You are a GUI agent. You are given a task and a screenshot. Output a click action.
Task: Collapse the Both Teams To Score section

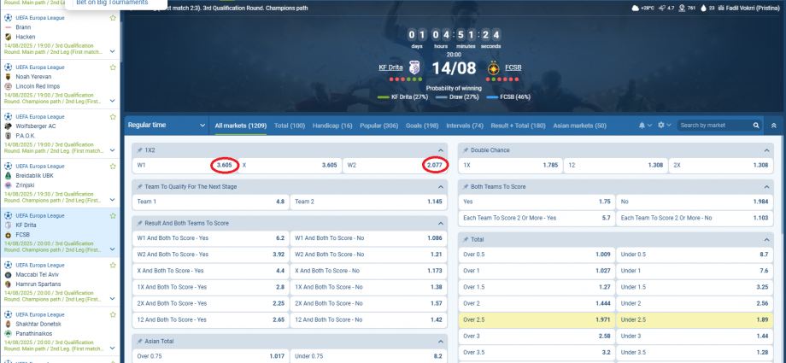click(766, 187)
